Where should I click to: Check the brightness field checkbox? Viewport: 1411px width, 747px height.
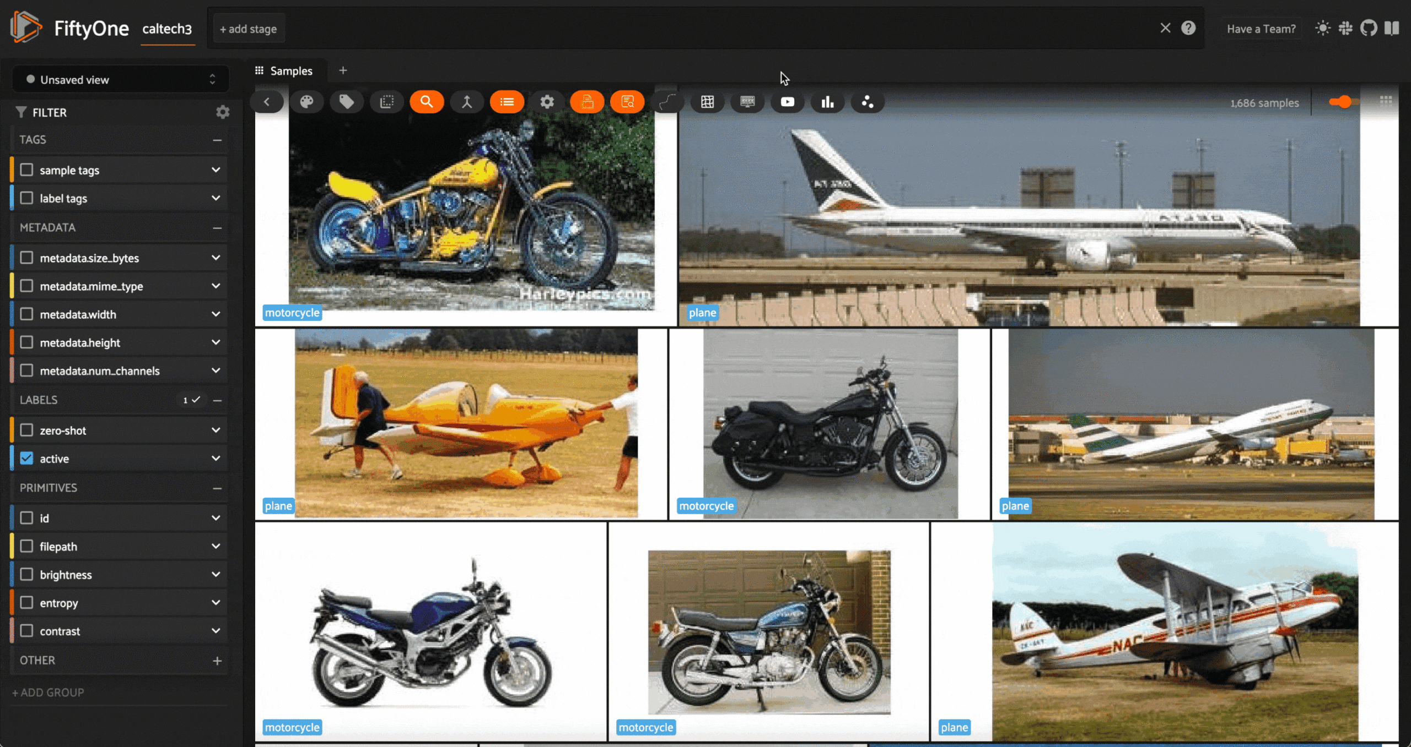point(26,574)
